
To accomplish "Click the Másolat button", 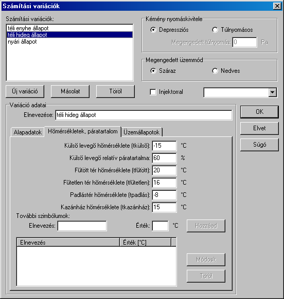I will click(x=70, y=91).
